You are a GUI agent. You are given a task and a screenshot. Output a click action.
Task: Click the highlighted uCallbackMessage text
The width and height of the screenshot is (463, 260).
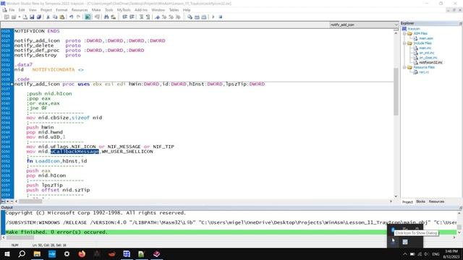point(75,152)
